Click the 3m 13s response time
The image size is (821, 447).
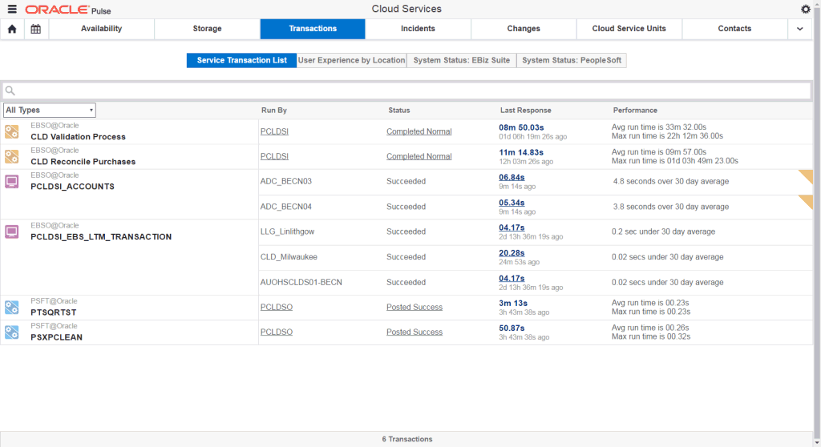[x=512, y=303]
